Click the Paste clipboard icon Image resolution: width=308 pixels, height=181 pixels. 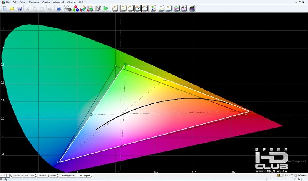point(42,8)
